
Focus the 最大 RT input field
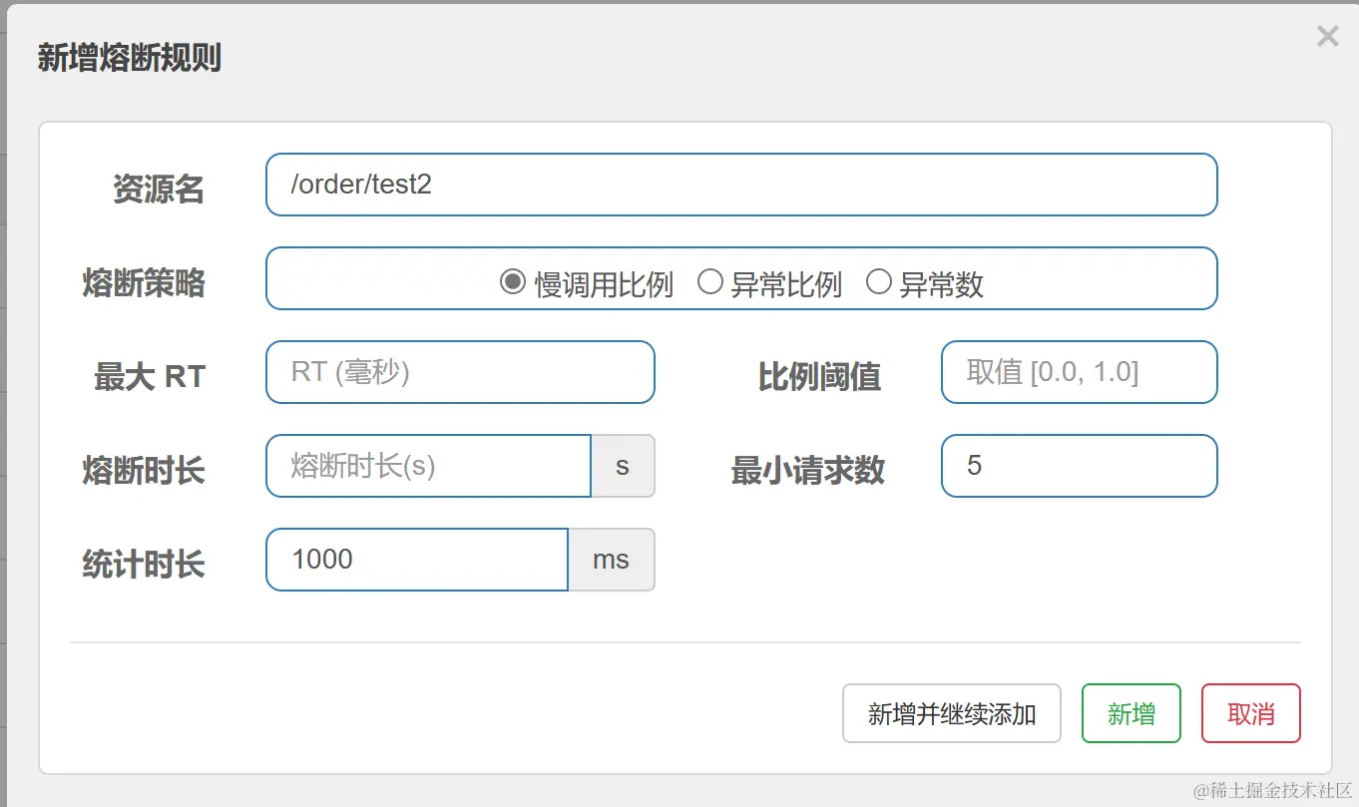pos(460,372)
